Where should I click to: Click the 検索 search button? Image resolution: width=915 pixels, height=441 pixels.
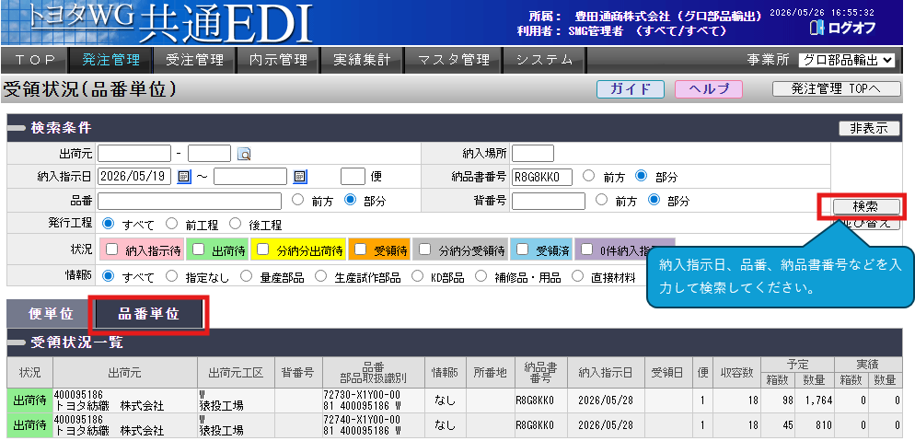tap(866, 206)
